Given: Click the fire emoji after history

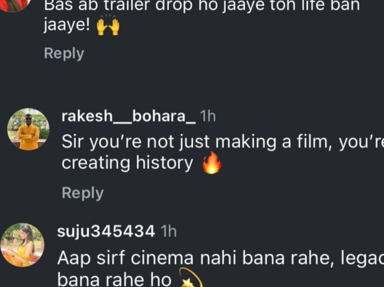Looking at the screenshot, I should [x=211, y=163].
